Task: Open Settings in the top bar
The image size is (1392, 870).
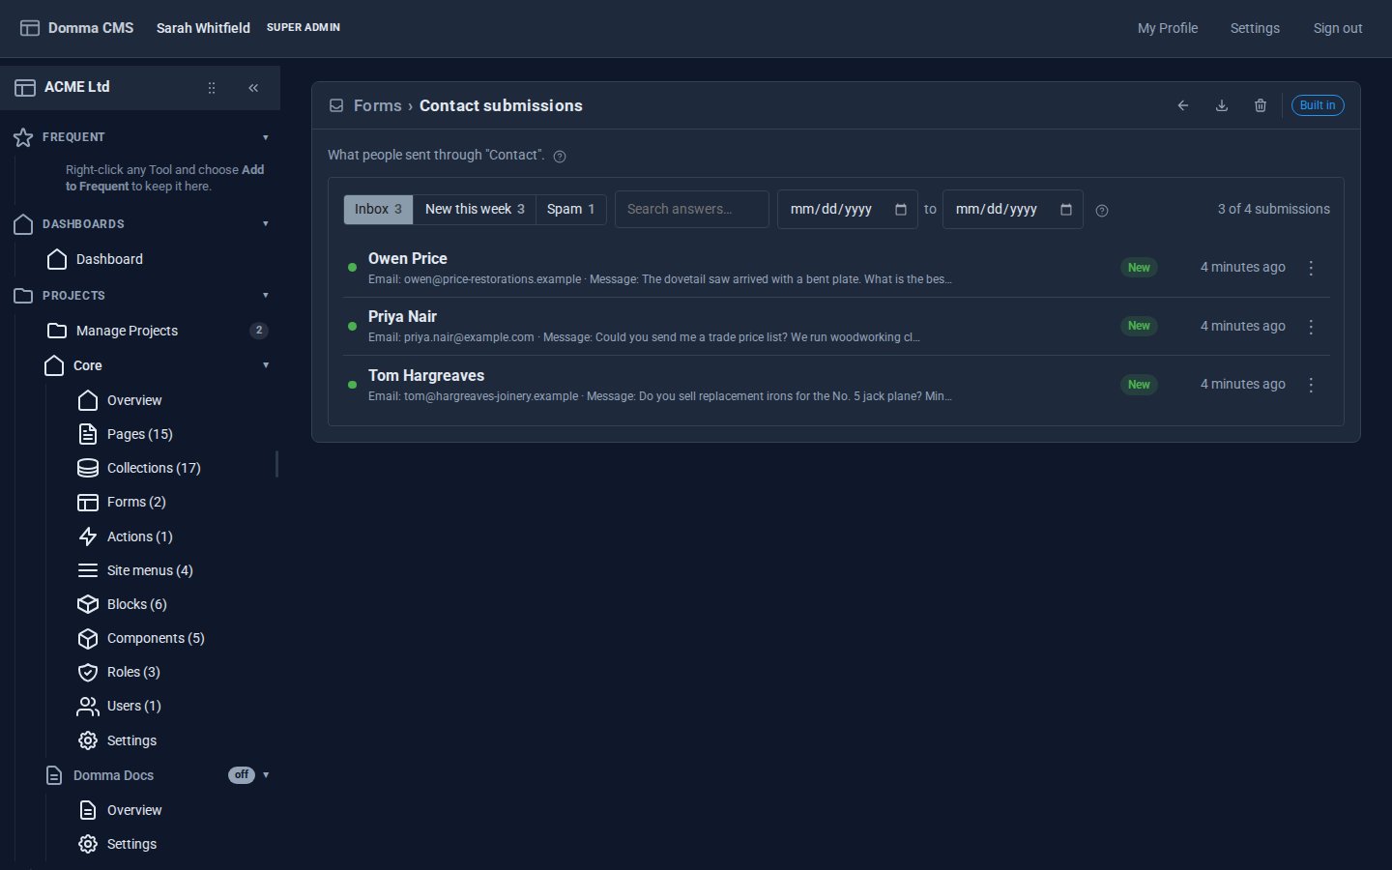Action: click(x=1255, y=28)
